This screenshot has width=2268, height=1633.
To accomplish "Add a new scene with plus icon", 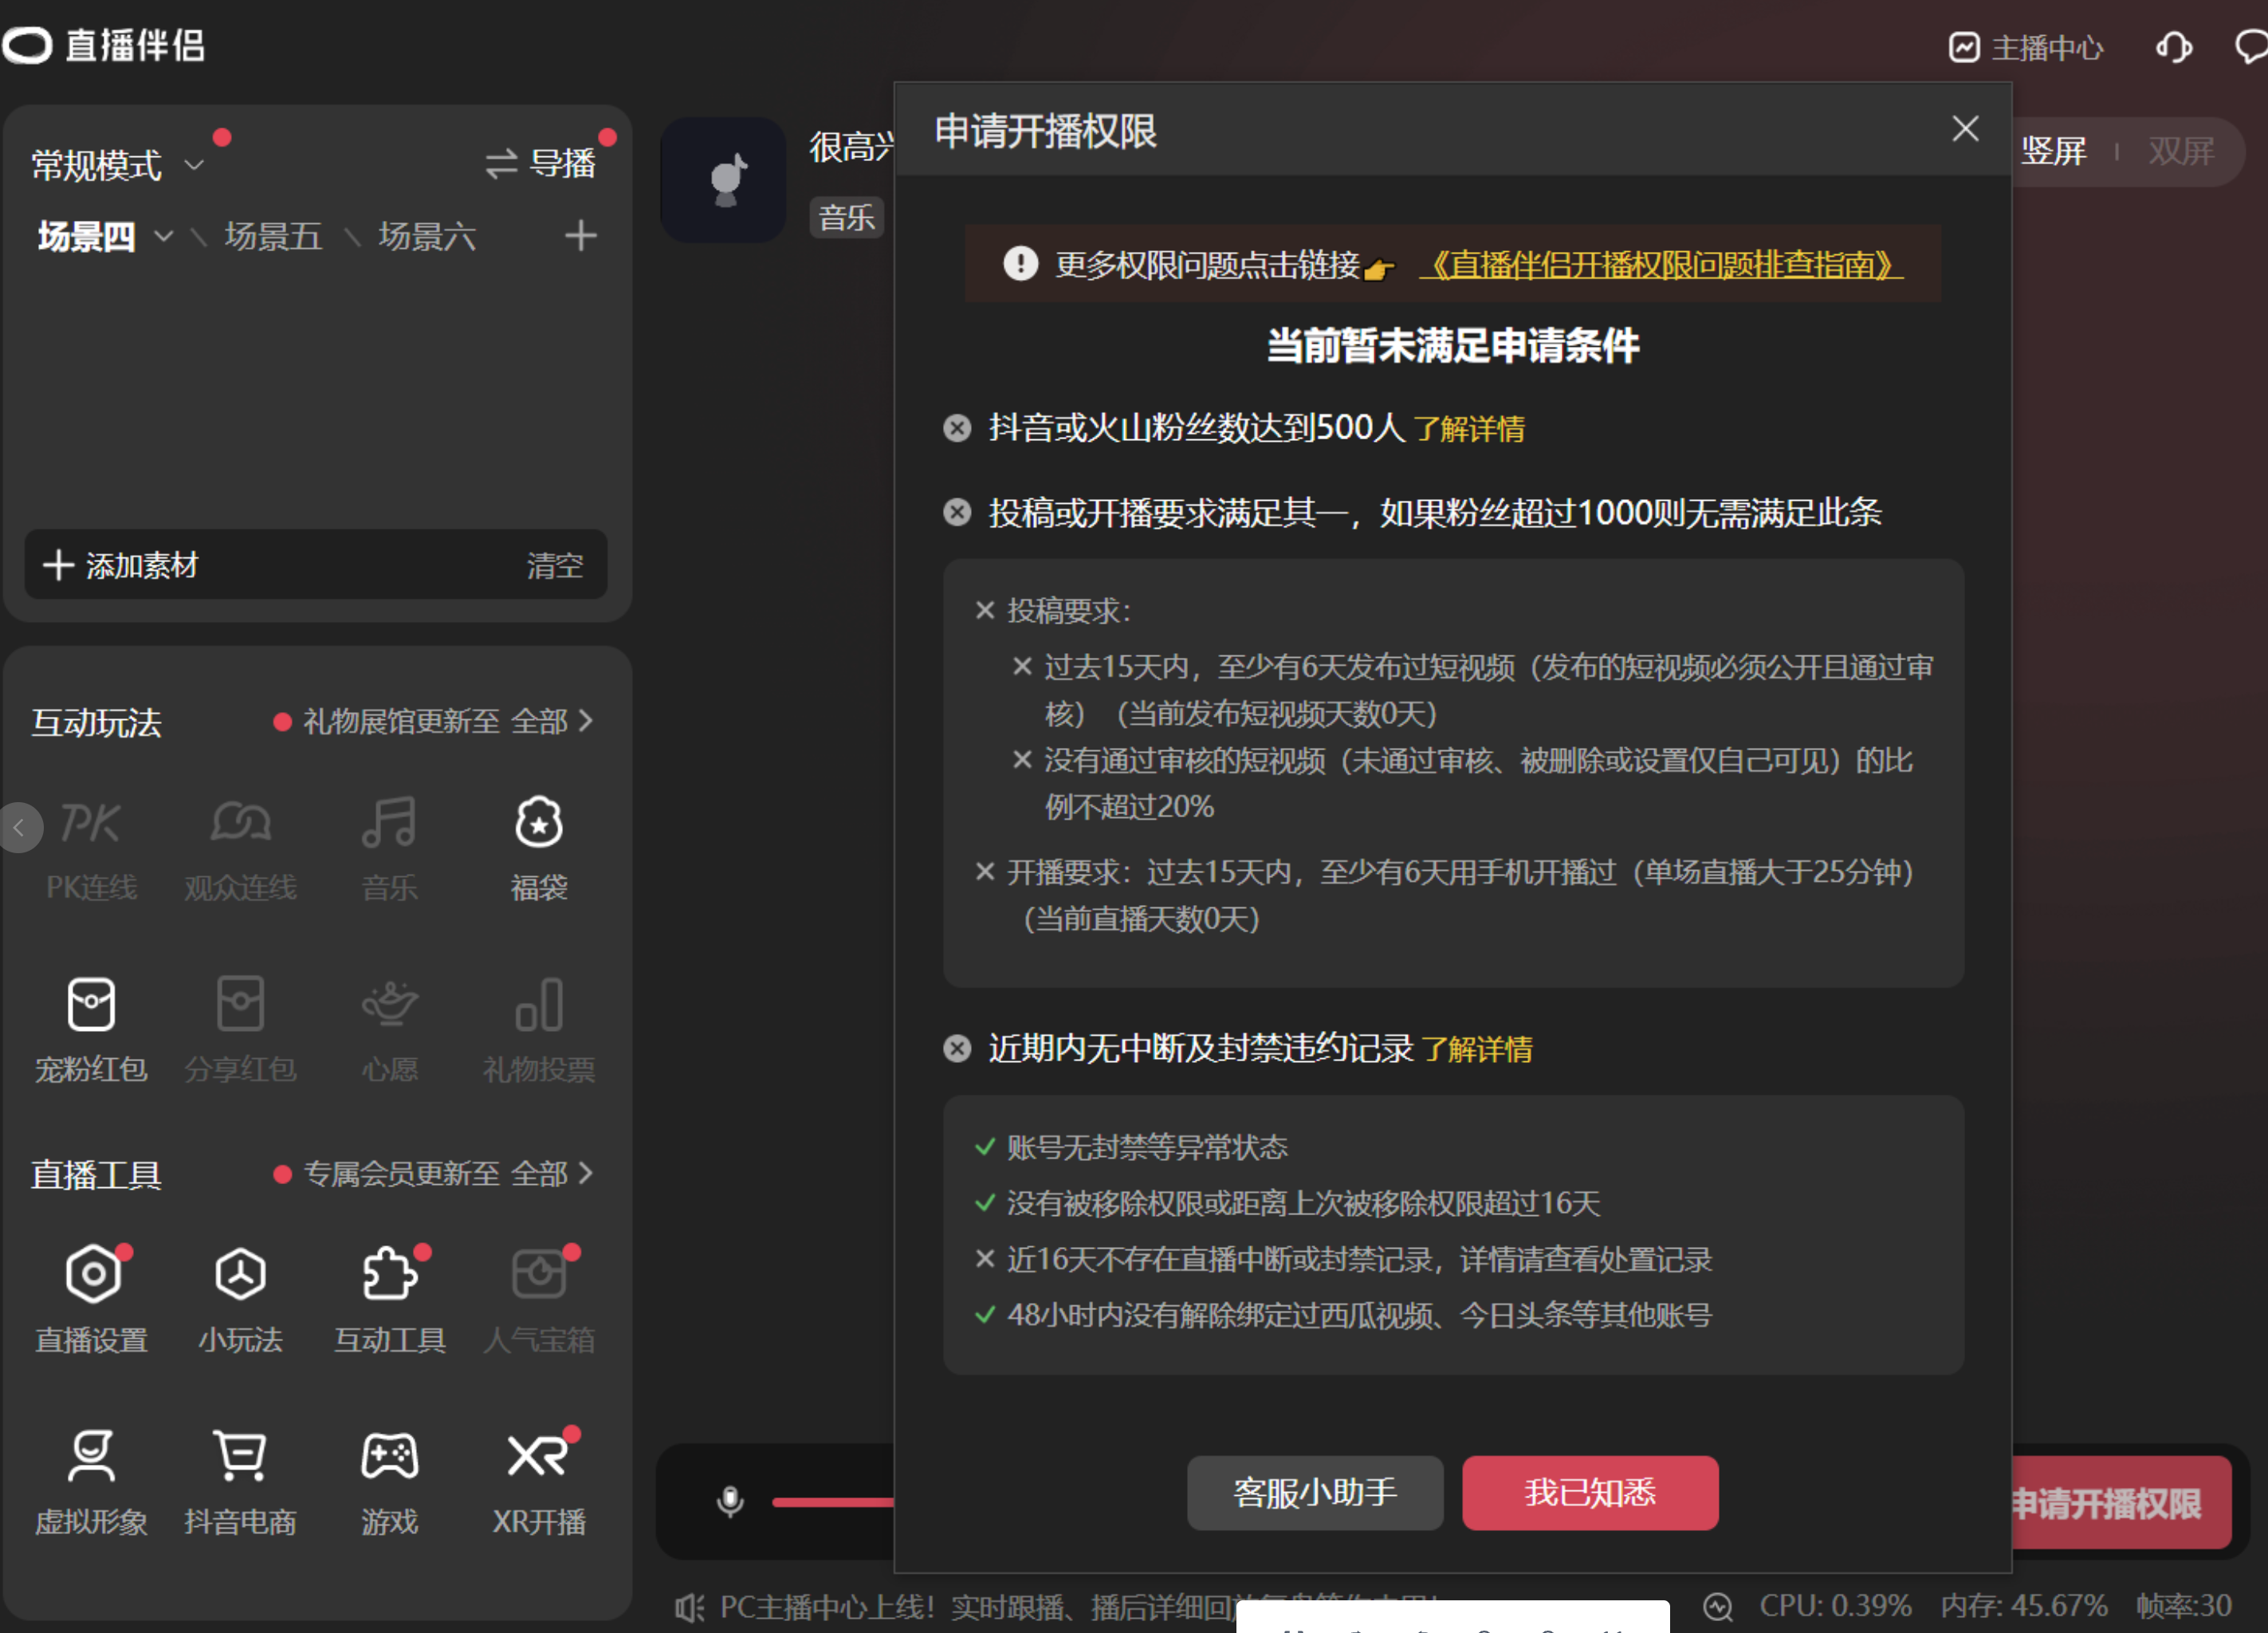I will 580,236.
